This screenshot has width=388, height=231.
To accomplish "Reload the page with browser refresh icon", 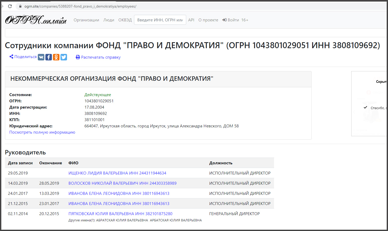I will click(10, 6).
